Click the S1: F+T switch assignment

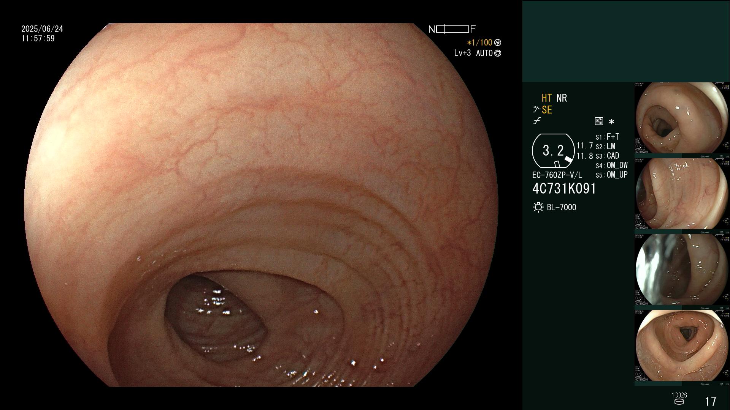click(x=607, y=137)
